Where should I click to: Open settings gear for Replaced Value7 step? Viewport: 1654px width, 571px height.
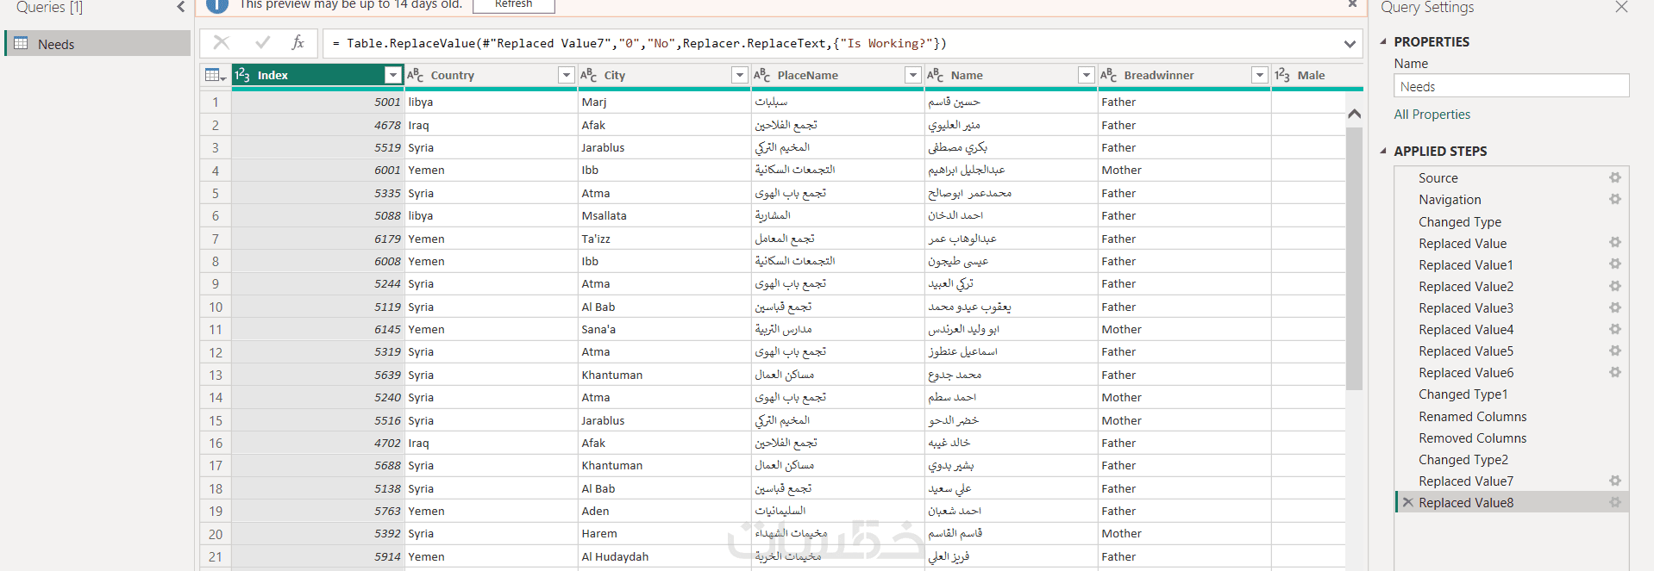coord(1614,481)
